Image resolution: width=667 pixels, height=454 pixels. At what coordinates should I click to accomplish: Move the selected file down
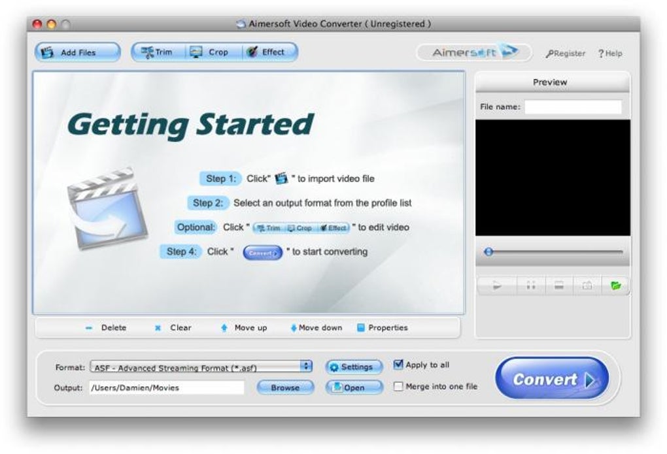coord(316,328)
